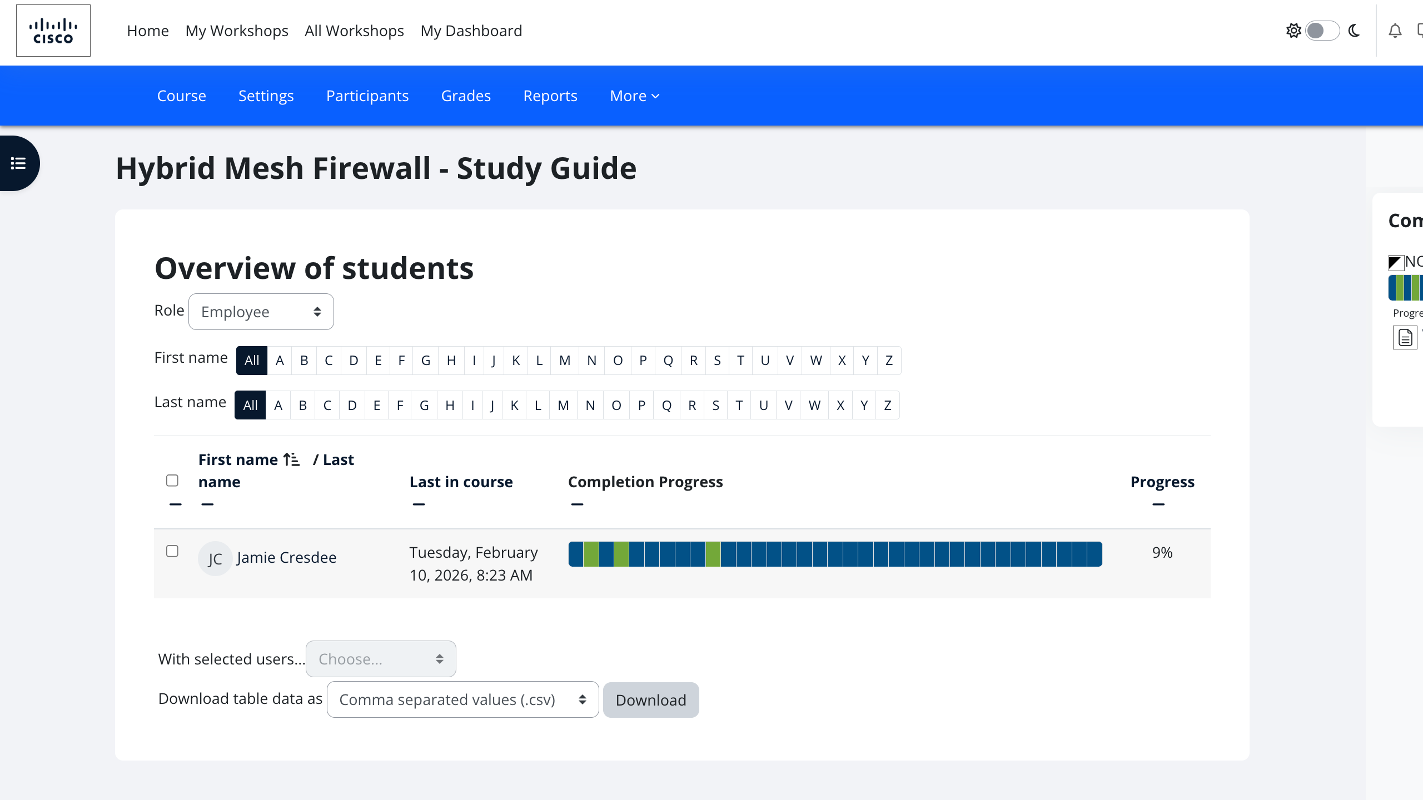Click the dark mode moon icon

point(1355,31)
